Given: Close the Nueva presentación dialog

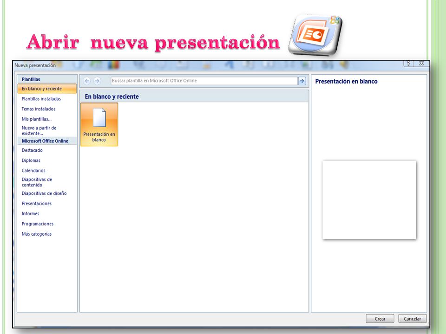Looking at the screenshot, I should coord(421,64).
